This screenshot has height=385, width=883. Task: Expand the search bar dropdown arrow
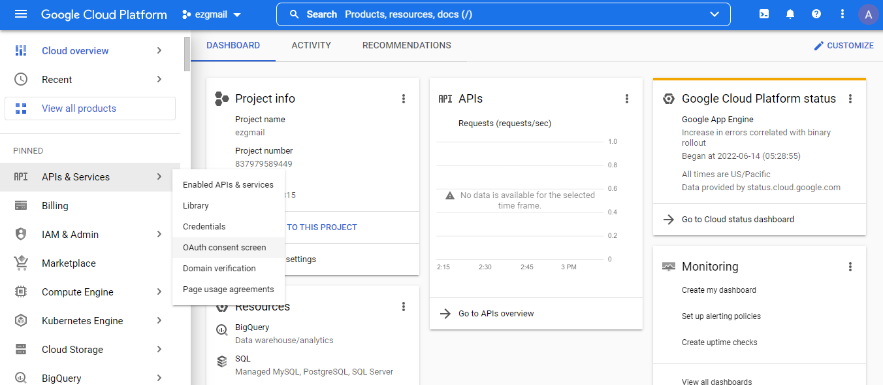pos(714,14)
